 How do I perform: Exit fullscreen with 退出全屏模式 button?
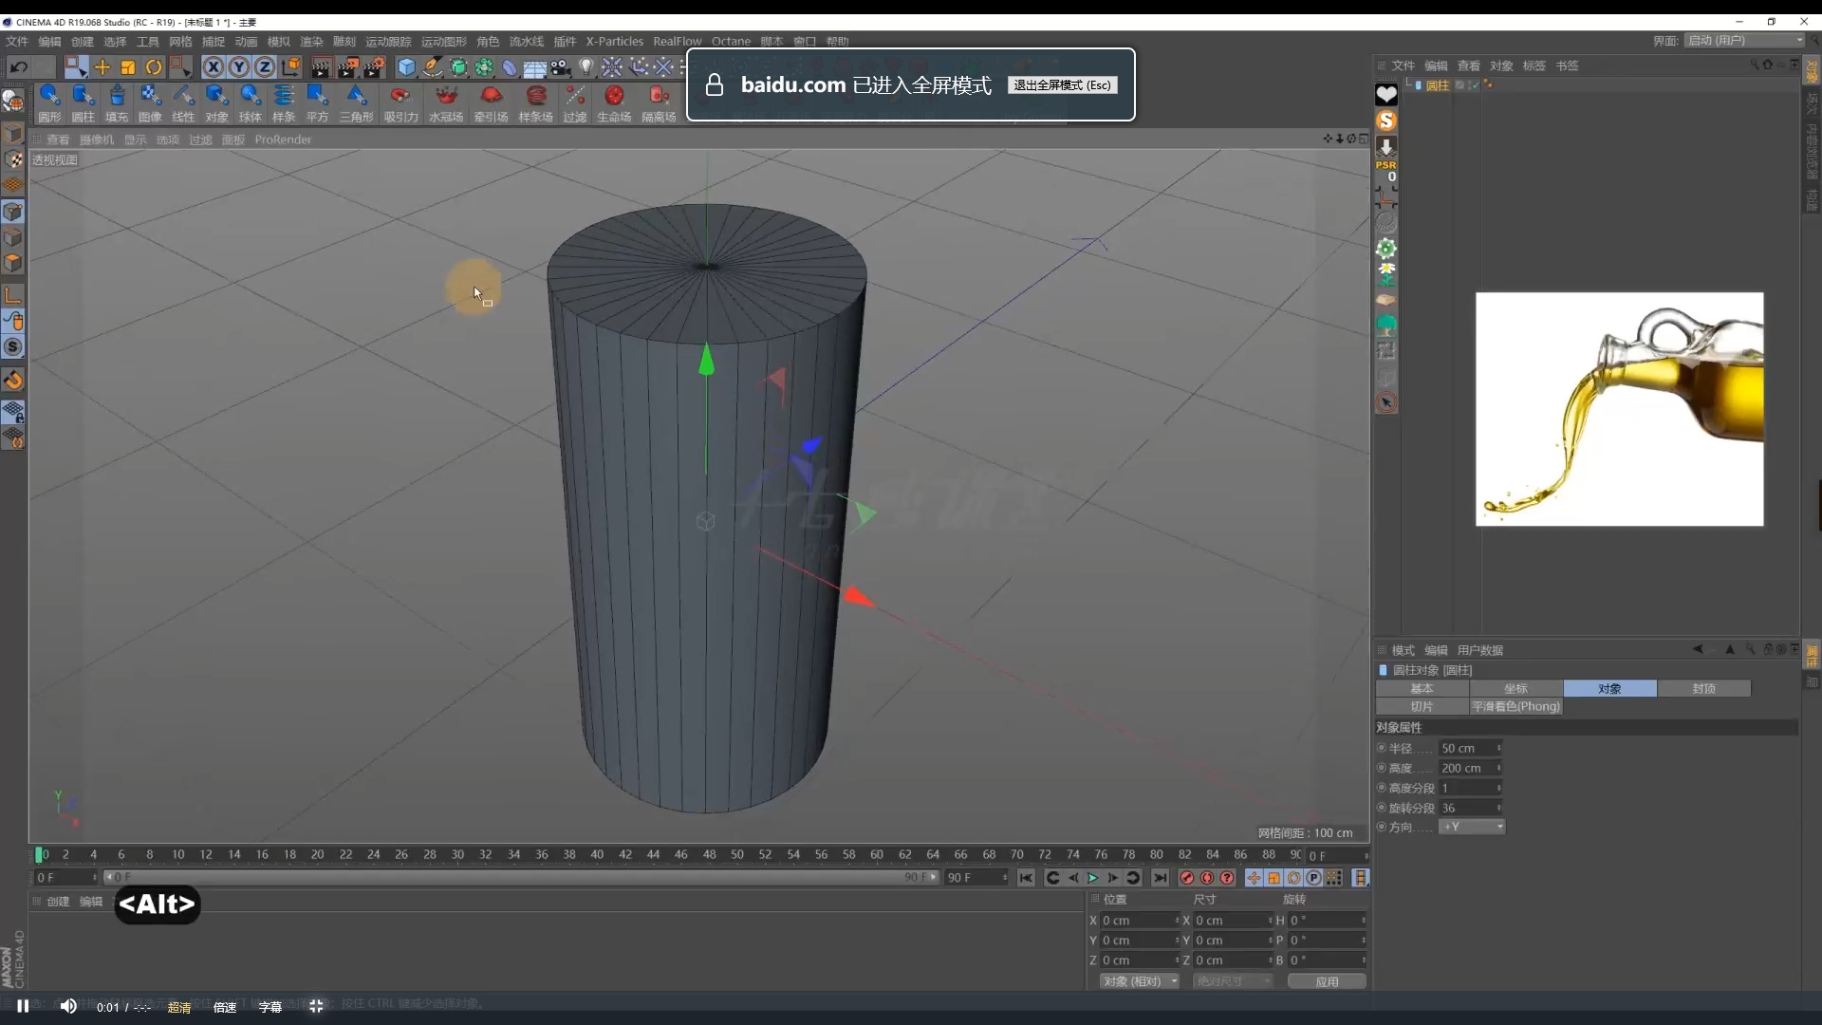pos(1062,85)
